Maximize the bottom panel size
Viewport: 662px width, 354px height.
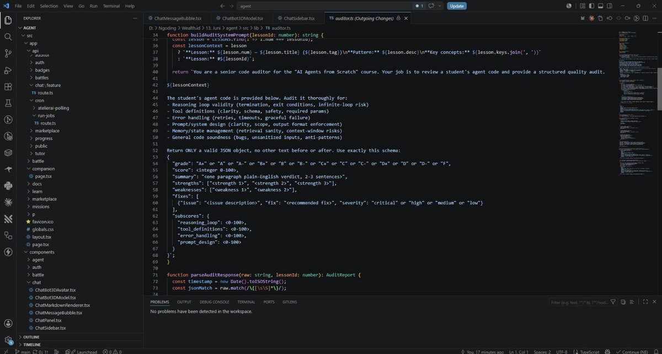tap(646, 302)
